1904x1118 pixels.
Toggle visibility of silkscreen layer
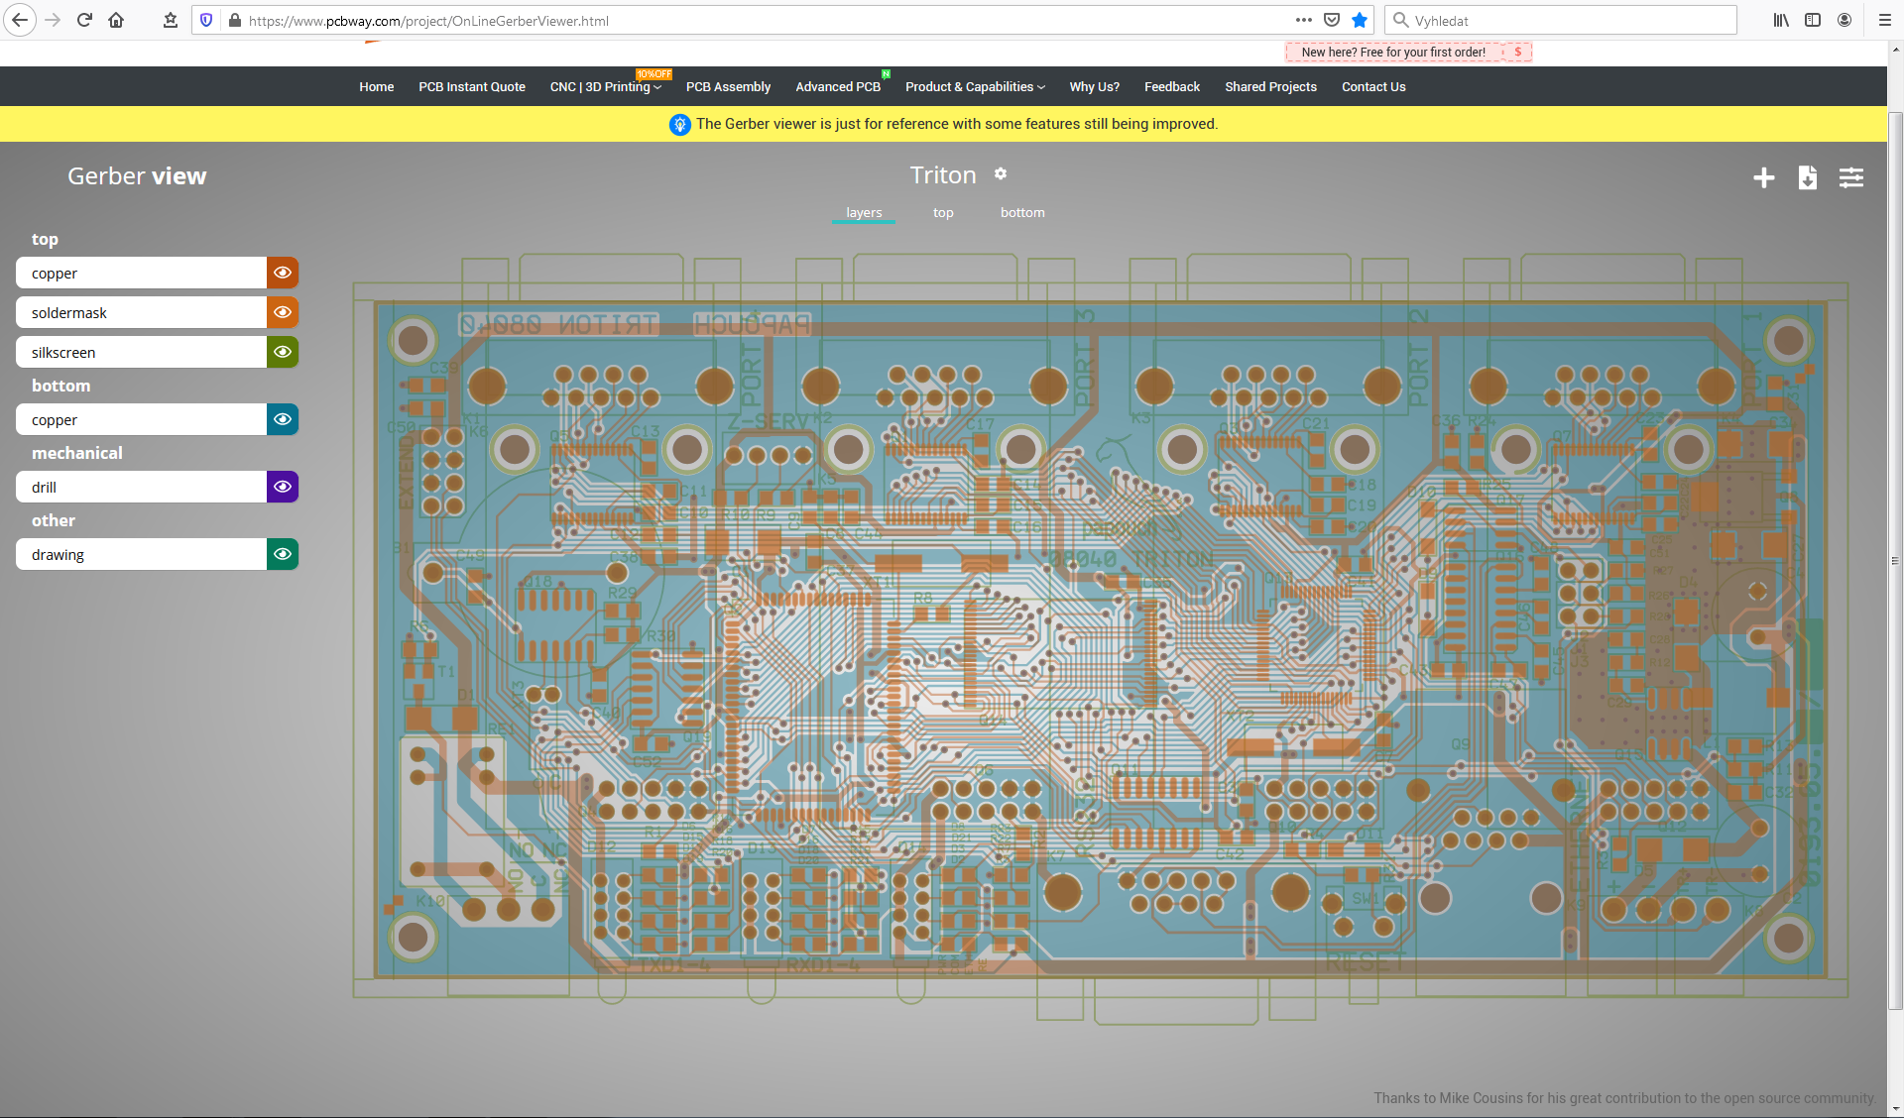click(x=283, y=352)
